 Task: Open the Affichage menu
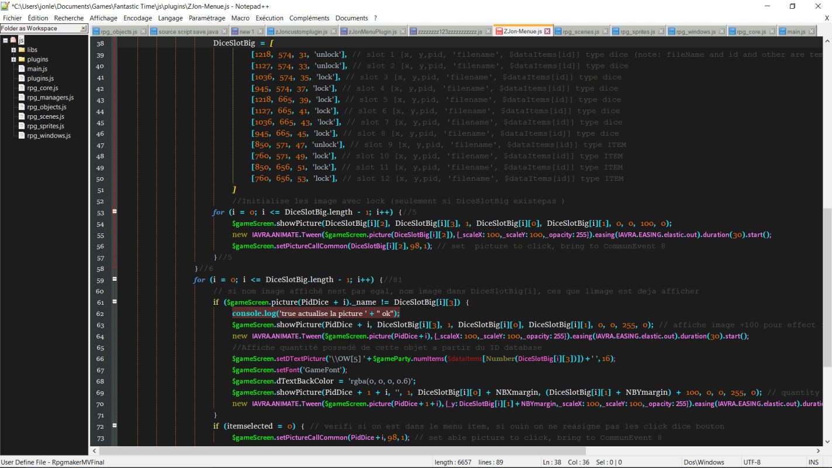103,18
